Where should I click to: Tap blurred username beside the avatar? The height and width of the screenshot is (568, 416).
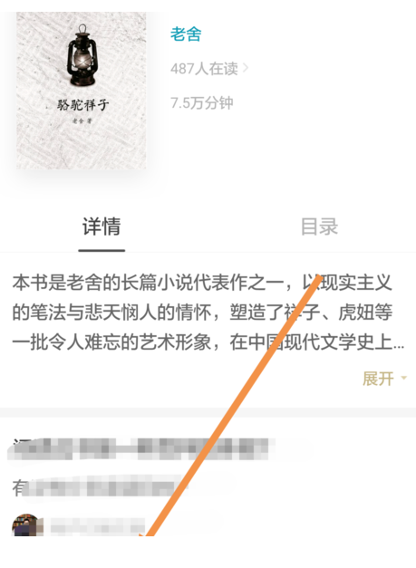coord(97,527)
